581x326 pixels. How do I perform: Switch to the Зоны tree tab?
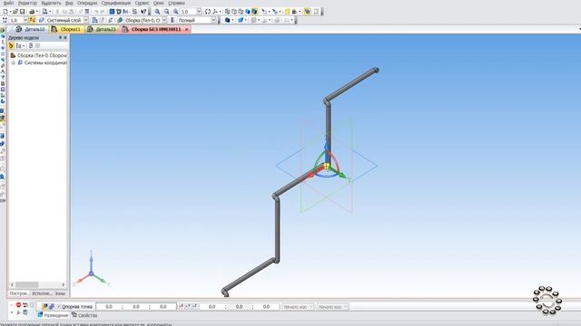click(60, 293)
